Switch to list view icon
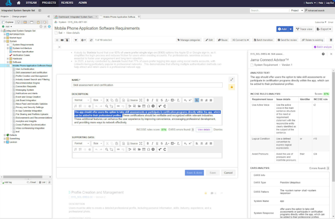 57,40
